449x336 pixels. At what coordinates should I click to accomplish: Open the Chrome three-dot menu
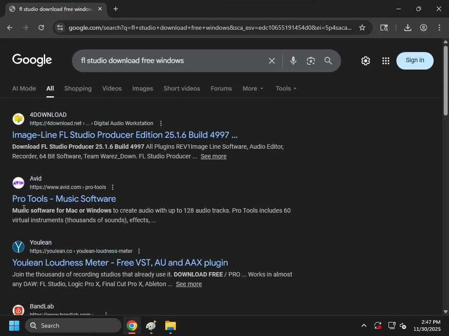pyautogui.click(x=439, y=28)
